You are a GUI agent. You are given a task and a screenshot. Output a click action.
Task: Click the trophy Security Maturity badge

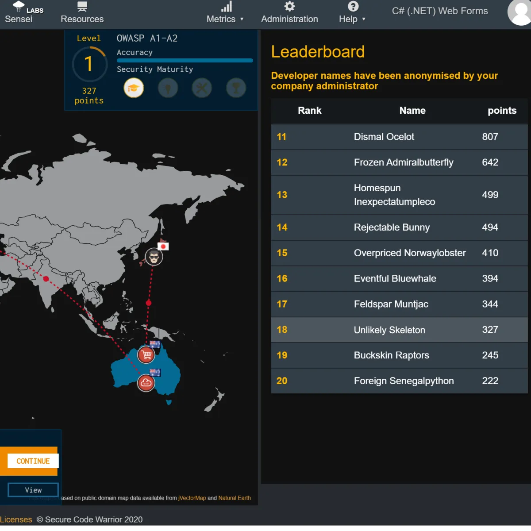pos(236,88)
